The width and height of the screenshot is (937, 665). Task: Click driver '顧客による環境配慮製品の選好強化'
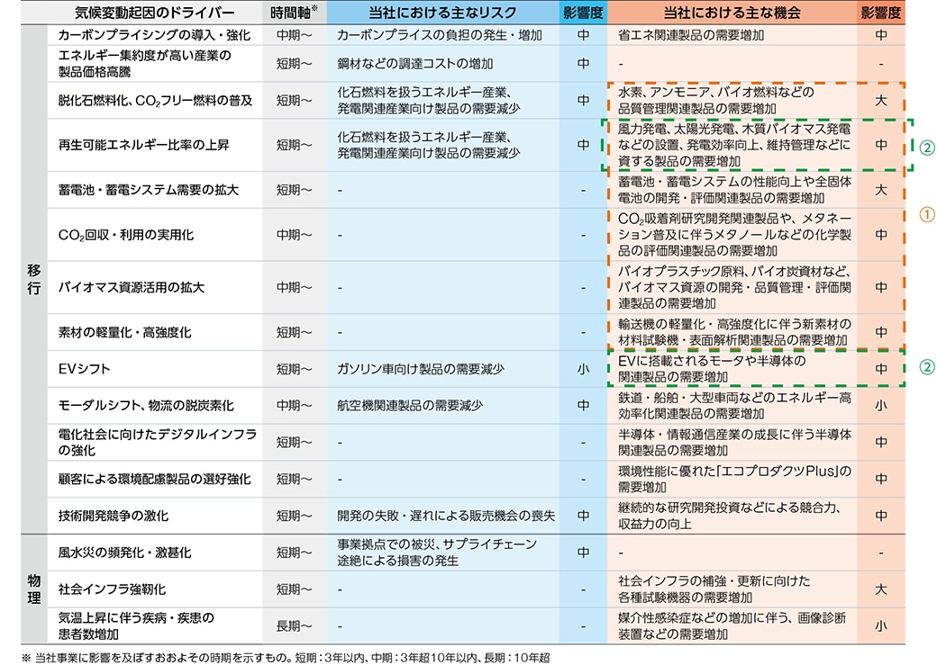point(154,479)
